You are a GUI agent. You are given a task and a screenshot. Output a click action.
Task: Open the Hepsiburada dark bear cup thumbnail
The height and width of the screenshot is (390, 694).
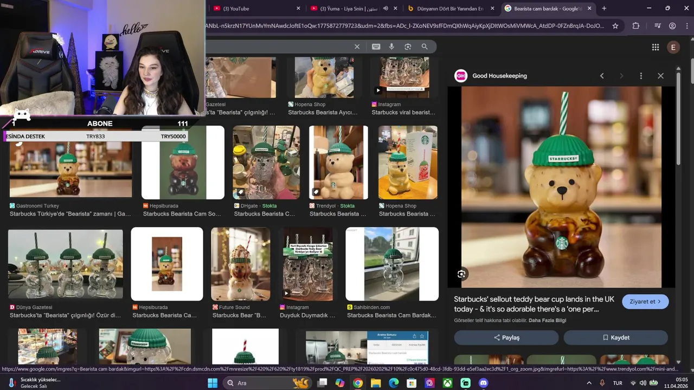(183, 162)
